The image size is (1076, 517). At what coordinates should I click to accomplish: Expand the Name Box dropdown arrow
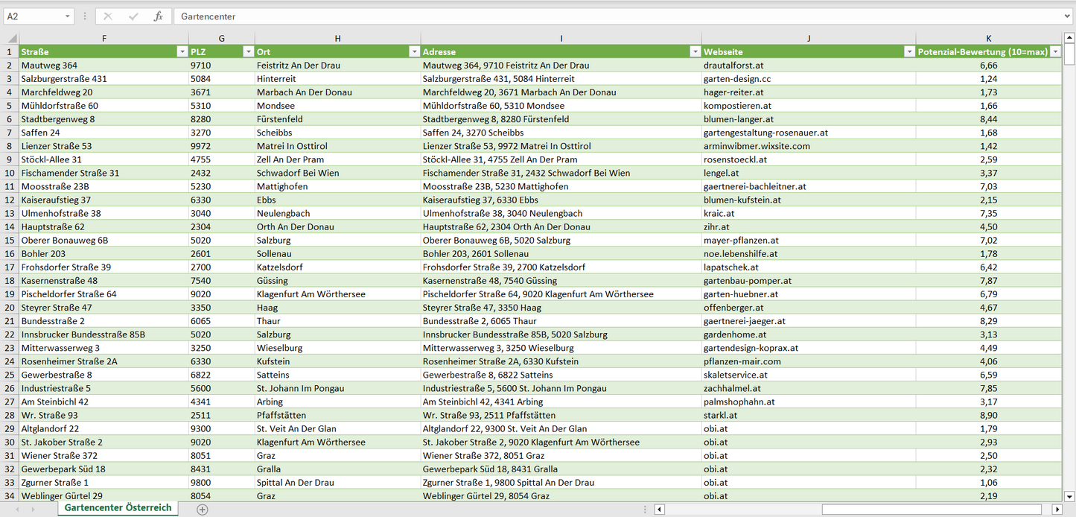click(67, 16)
